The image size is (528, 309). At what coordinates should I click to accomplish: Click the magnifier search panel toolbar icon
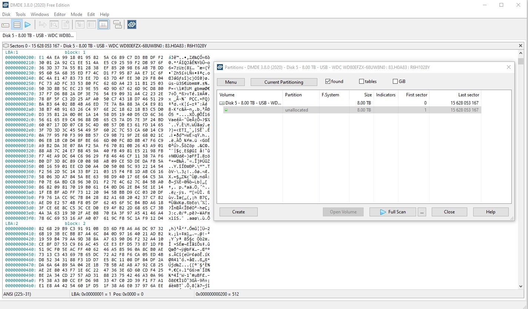[54, 25]
